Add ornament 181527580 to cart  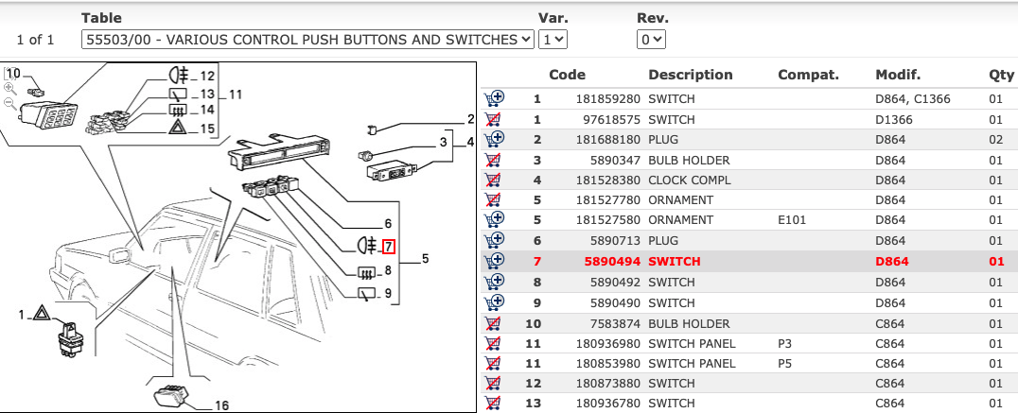click(493, 220)
